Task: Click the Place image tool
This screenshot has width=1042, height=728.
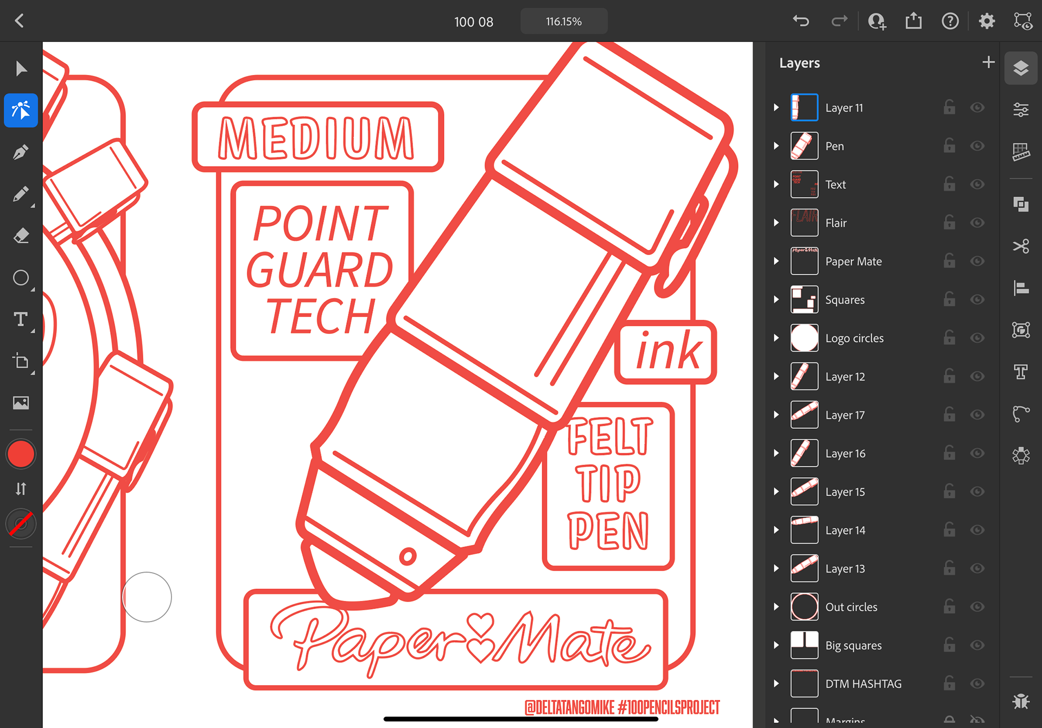Action: pyautogui.click(x=21, y=403)
